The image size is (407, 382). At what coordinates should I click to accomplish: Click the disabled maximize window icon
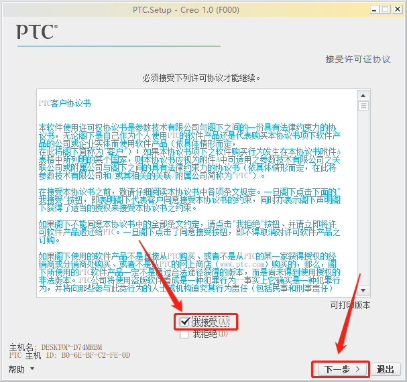coord(386,9)
